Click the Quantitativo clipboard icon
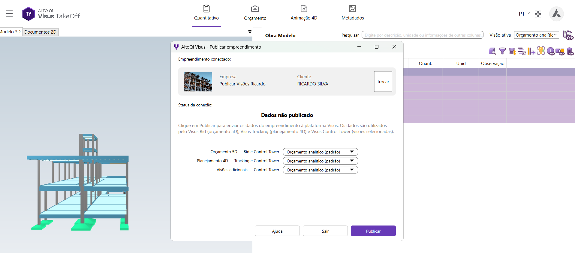575x253 pixels. (x=206, y=8)
